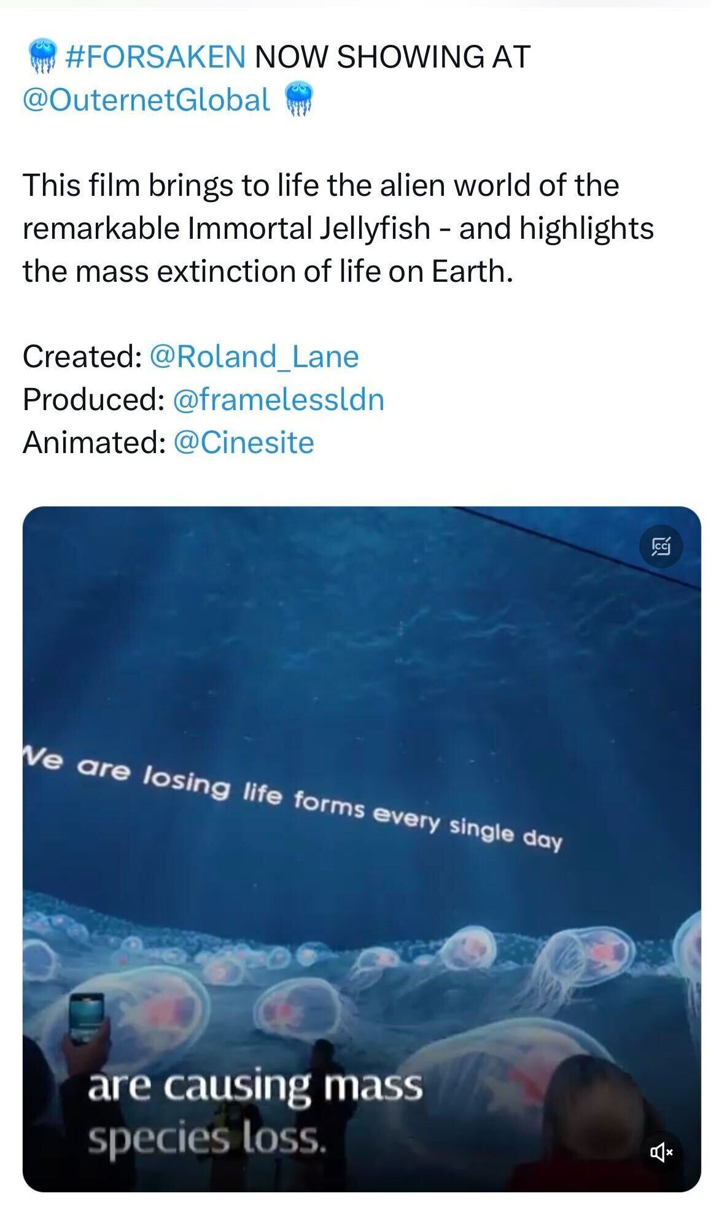Screen dimensions: 711x1226
Task: Click the 'NOW SHOWING AT' heading text
Action: click(392, 57)
